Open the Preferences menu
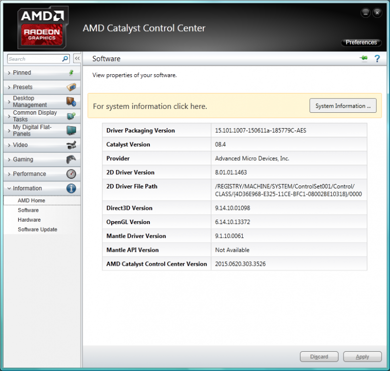 click(361, 43)
